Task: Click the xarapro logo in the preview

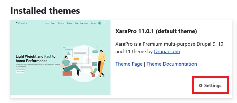Action: [x=21, y=23]
